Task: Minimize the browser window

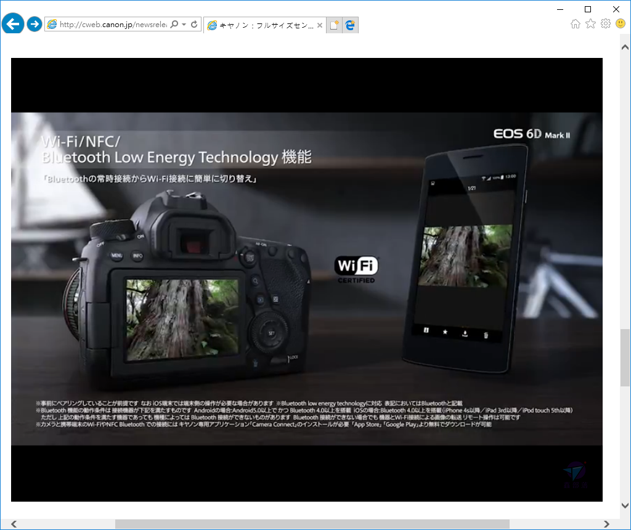Action: [x=560, y=9]
